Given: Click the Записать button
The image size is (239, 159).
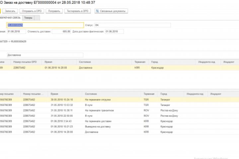Looking at the screenshot, I should [x=10, y=11].
